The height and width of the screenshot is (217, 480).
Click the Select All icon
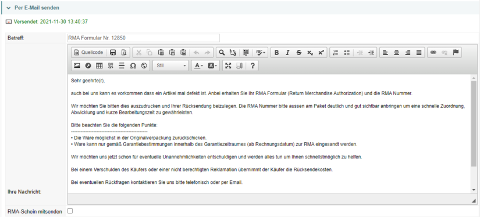pos(246,52)
